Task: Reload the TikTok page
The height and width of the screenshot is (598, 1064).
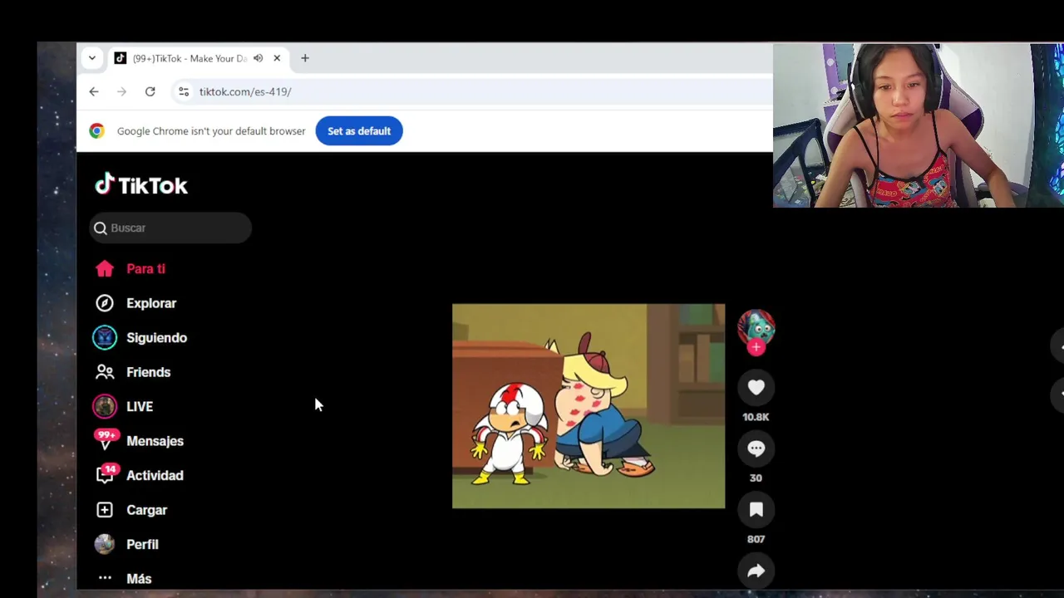Action: pos(150,91)
